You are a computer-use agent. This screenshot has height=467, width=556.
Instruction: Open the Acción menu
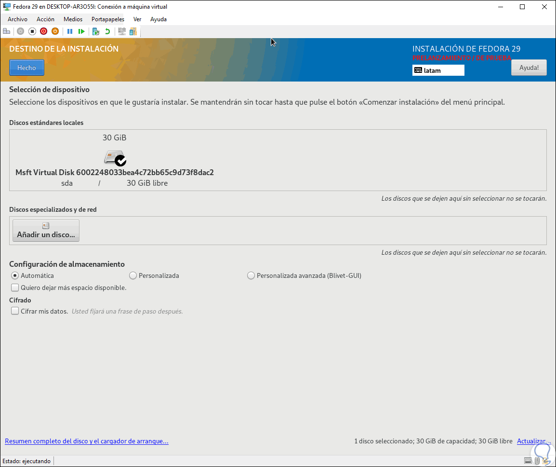[x=45, y=19]
